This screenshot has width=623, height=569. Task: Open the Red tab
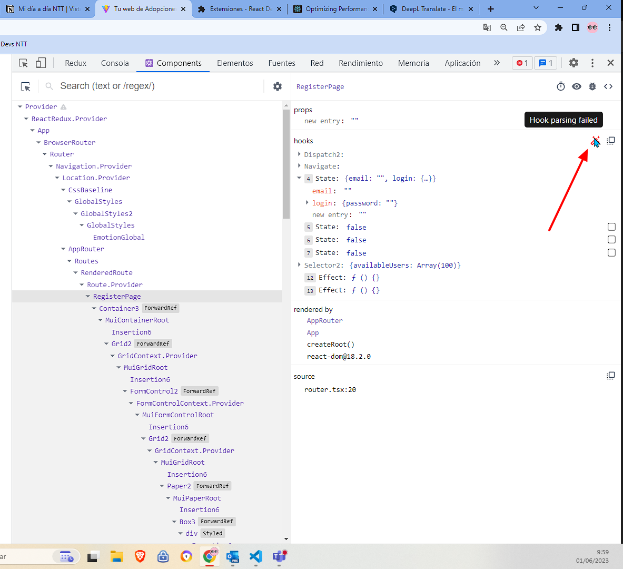click(x=317, y=63)
